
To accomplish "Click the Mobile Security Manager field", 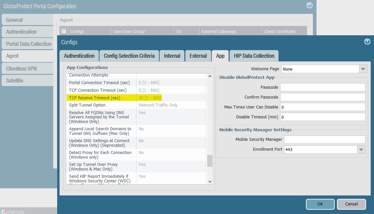I will (x=324, y=139).
